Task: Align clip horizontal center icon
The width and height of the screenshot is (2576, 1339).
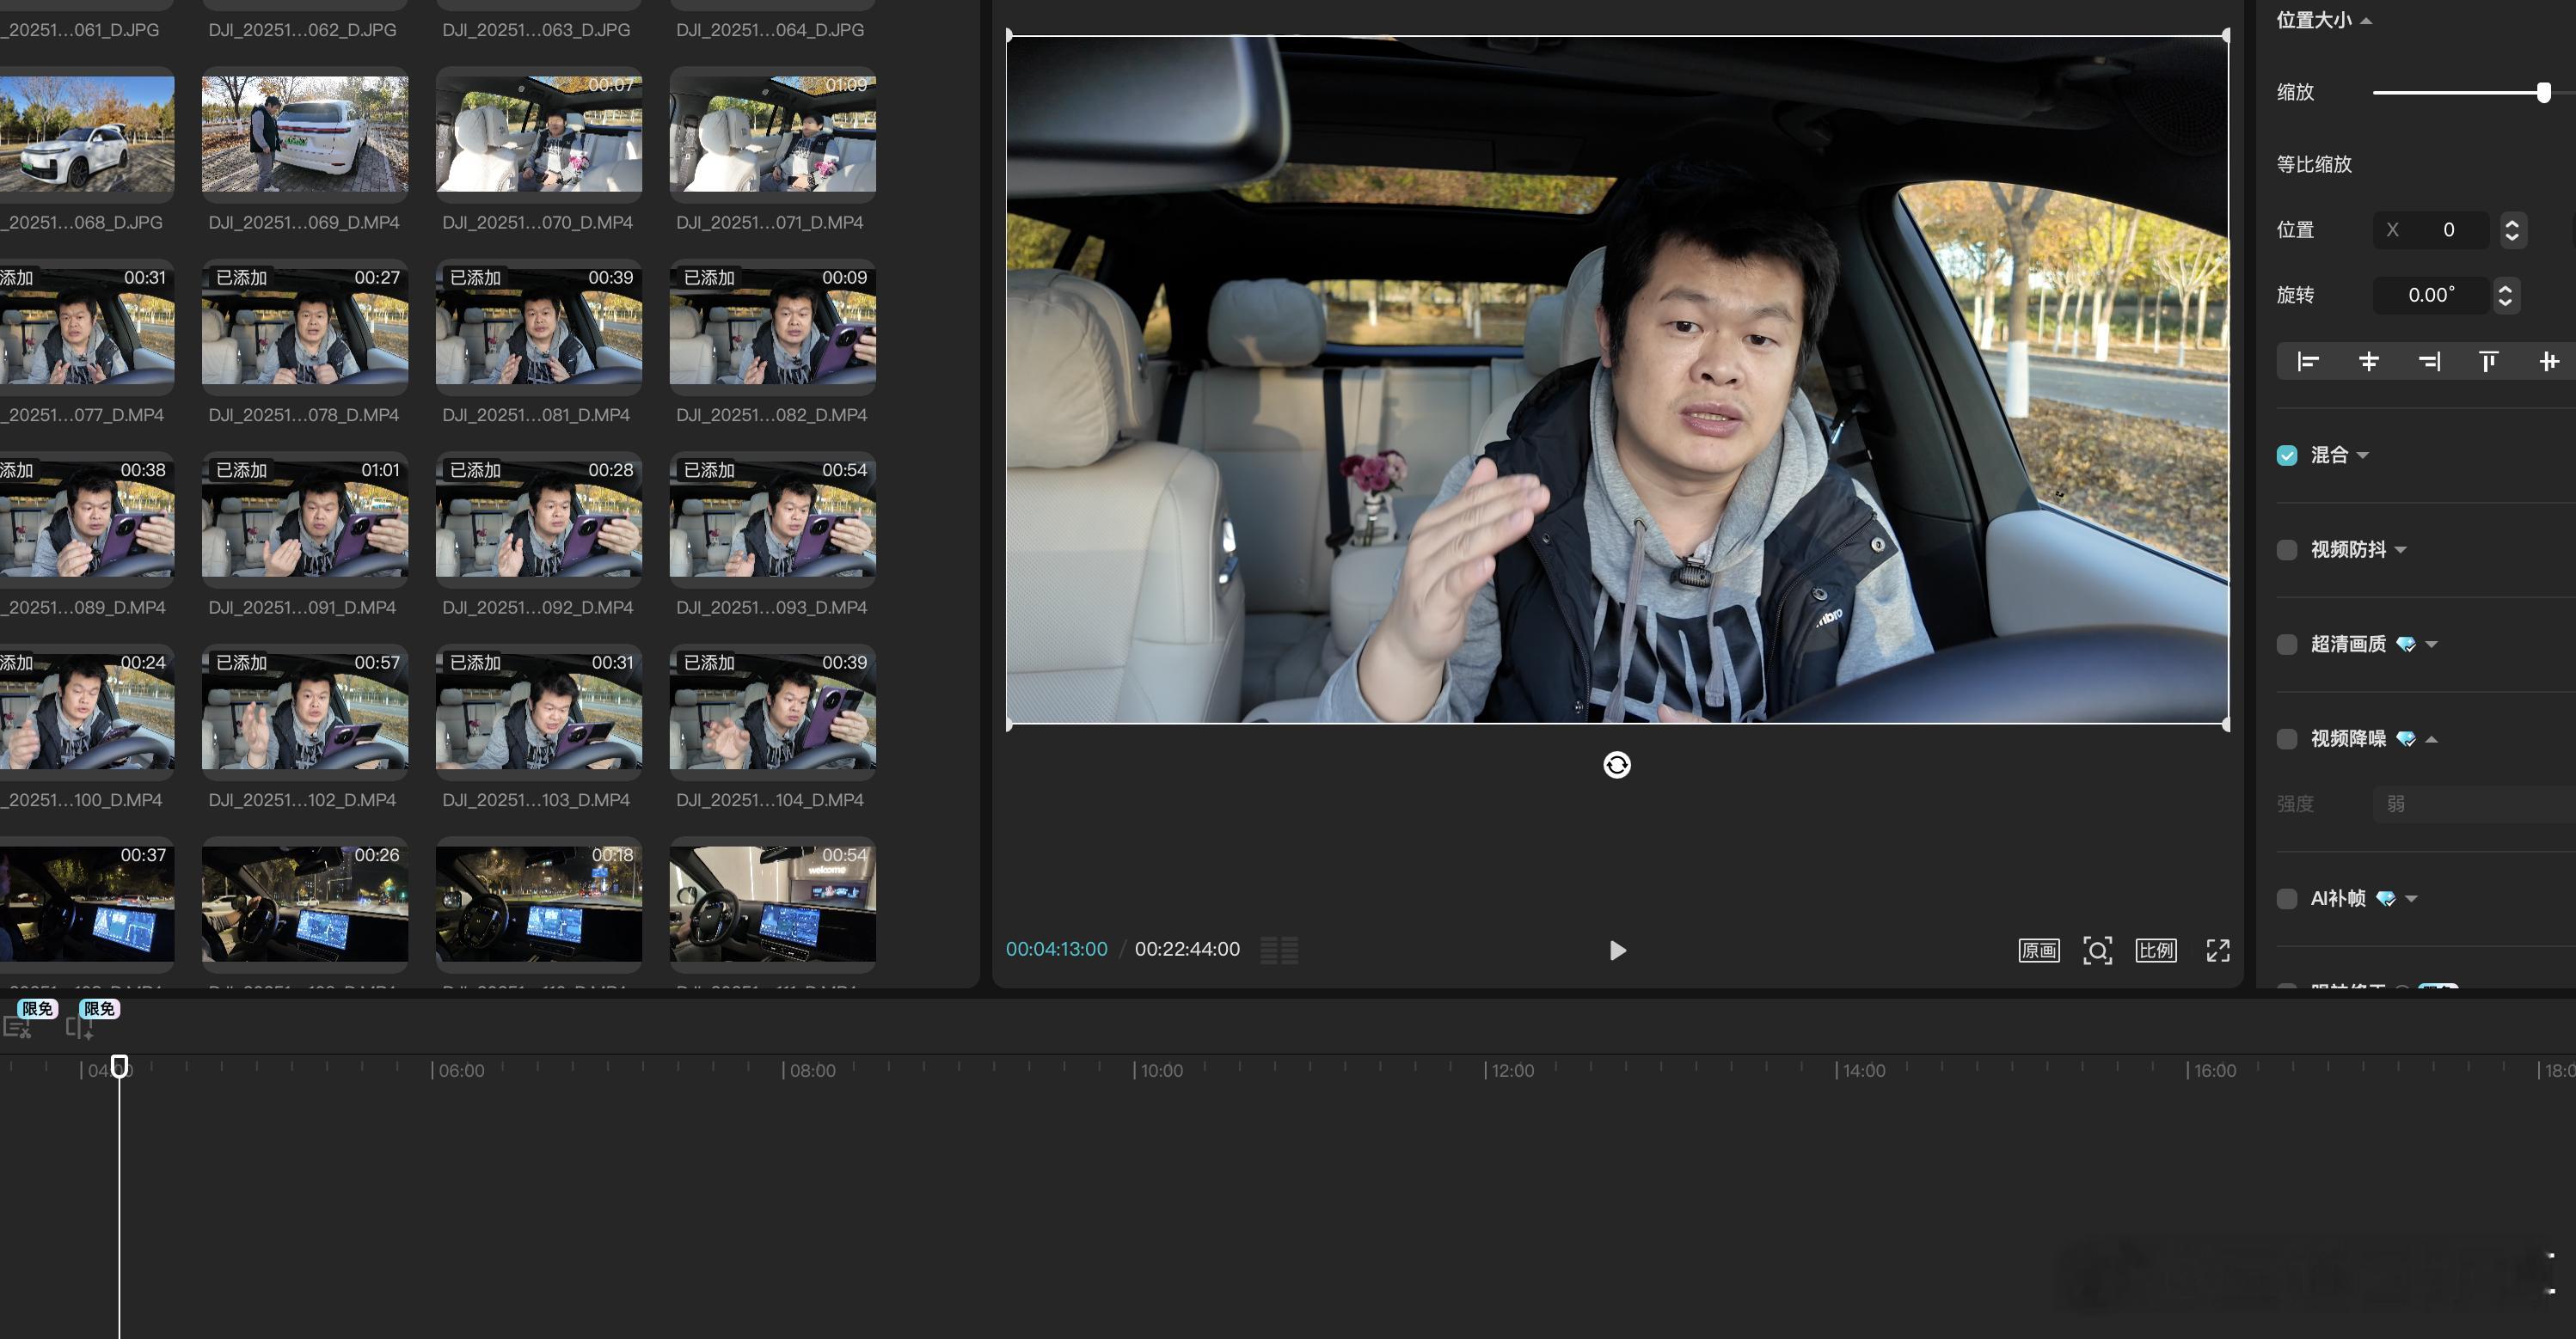Action: [2368, 362]
